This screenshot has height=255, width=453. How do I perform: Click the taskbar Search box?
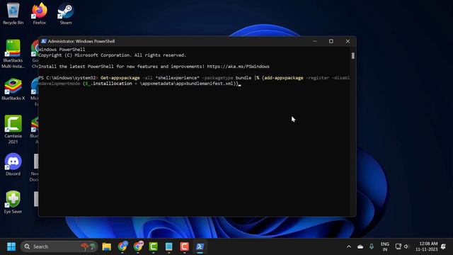[x=59, y=246]
